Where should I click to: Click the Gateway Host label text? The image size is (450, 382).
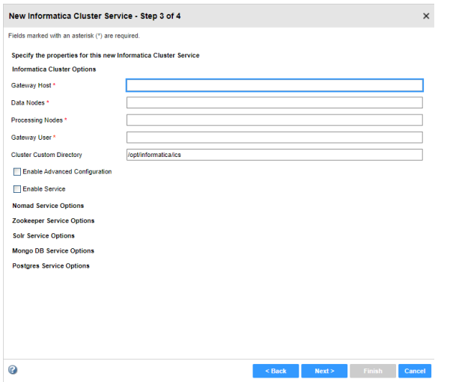pyautogui.click(x=31, y=85)
